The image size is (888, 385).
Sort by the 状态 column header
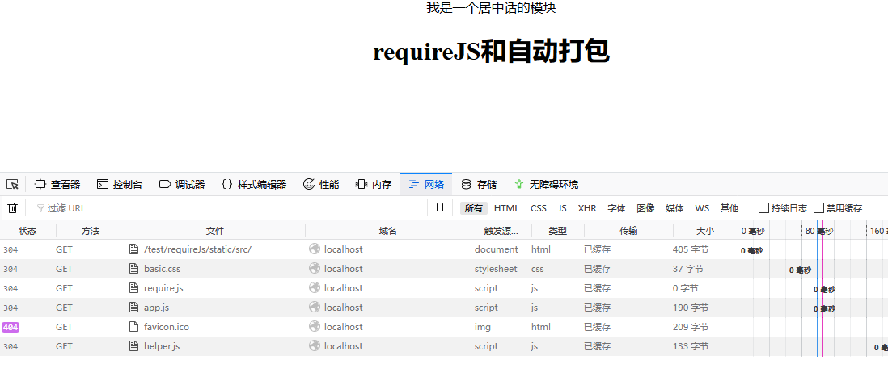[x=27, y=231]
